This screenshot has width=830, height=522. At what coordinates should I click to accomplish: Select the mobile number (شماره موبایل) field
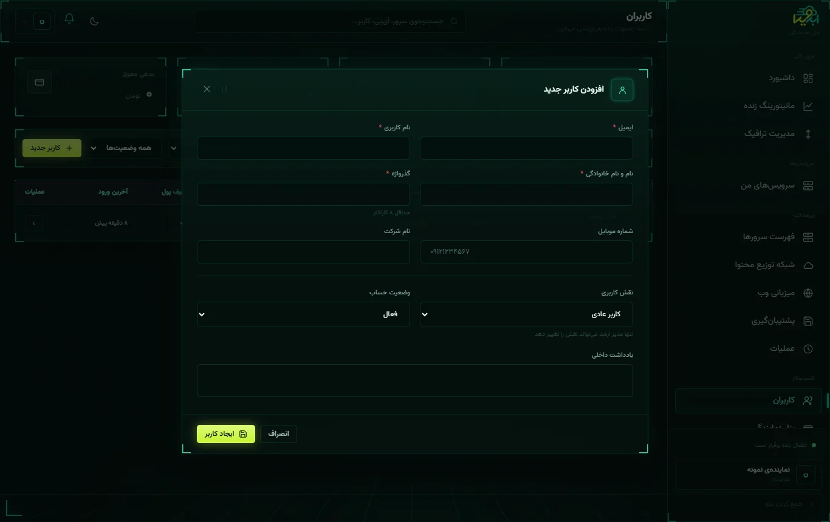coord(526,252)
